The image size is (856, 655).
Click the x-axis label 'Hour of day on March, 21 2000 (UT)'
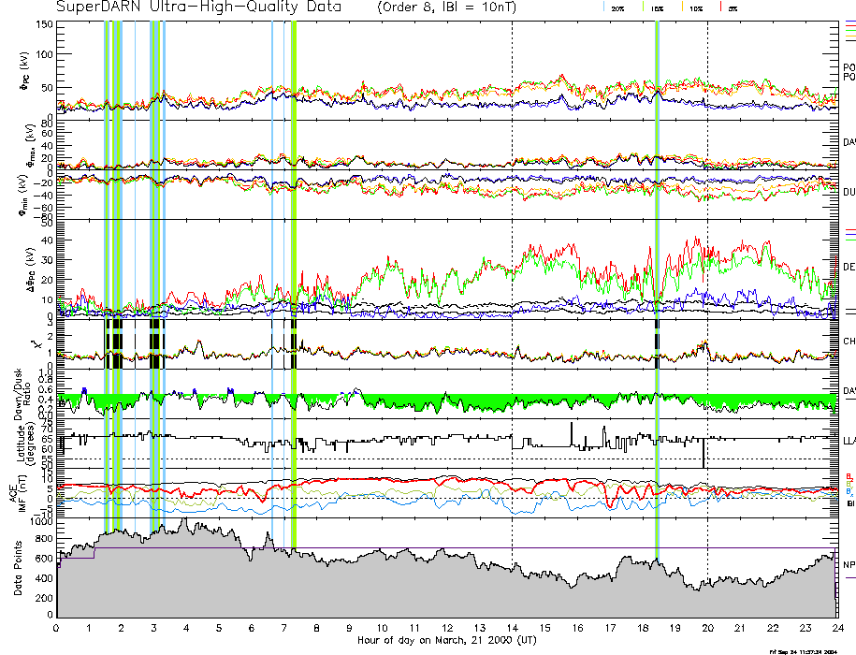pos(447,641)
